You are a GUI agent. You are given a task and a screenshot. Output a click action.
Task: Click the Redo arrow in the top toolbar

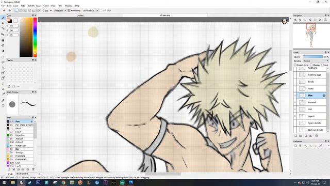click(x=9, y=10)
